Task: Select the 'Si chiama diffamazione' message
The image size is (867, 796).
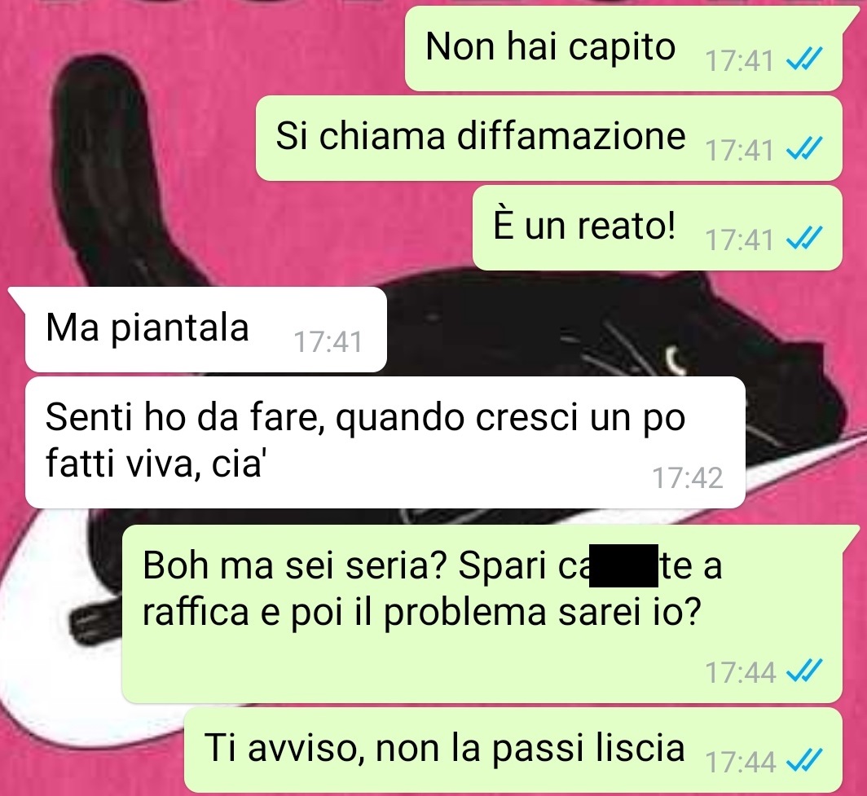Action: click(549, 139)
